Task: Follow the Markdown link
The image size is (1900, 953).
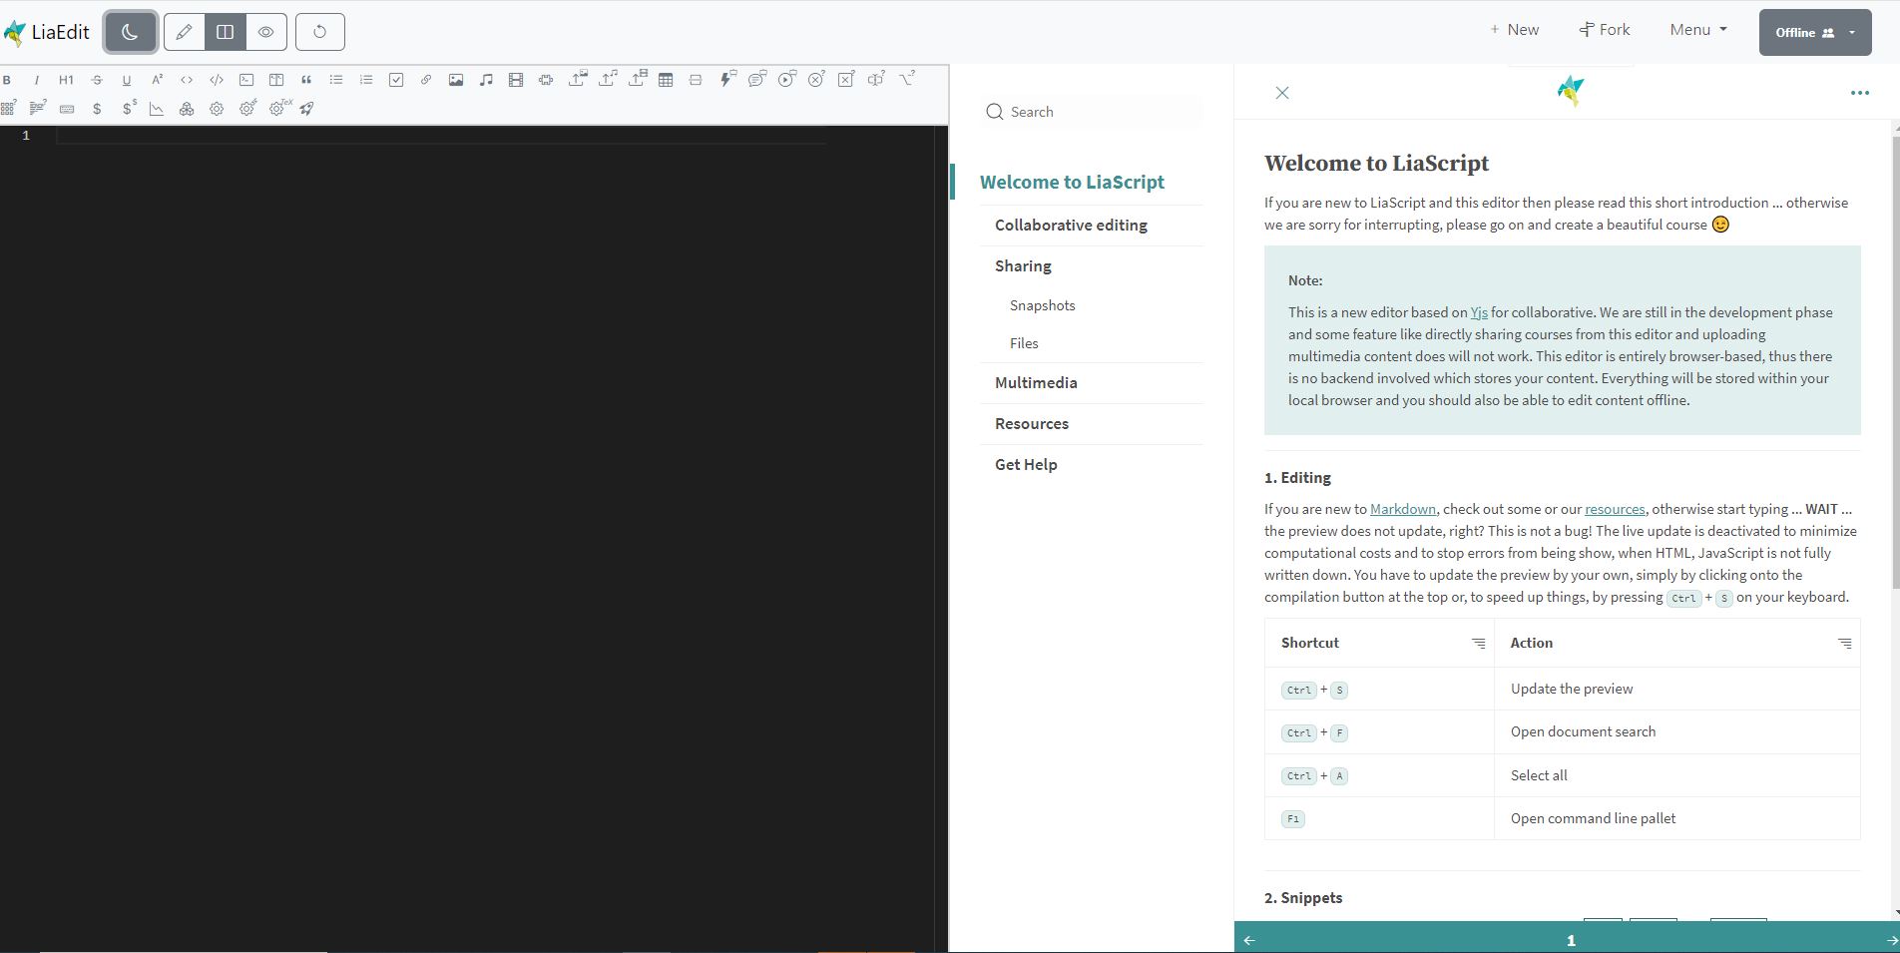Action: pos(1403,509)
